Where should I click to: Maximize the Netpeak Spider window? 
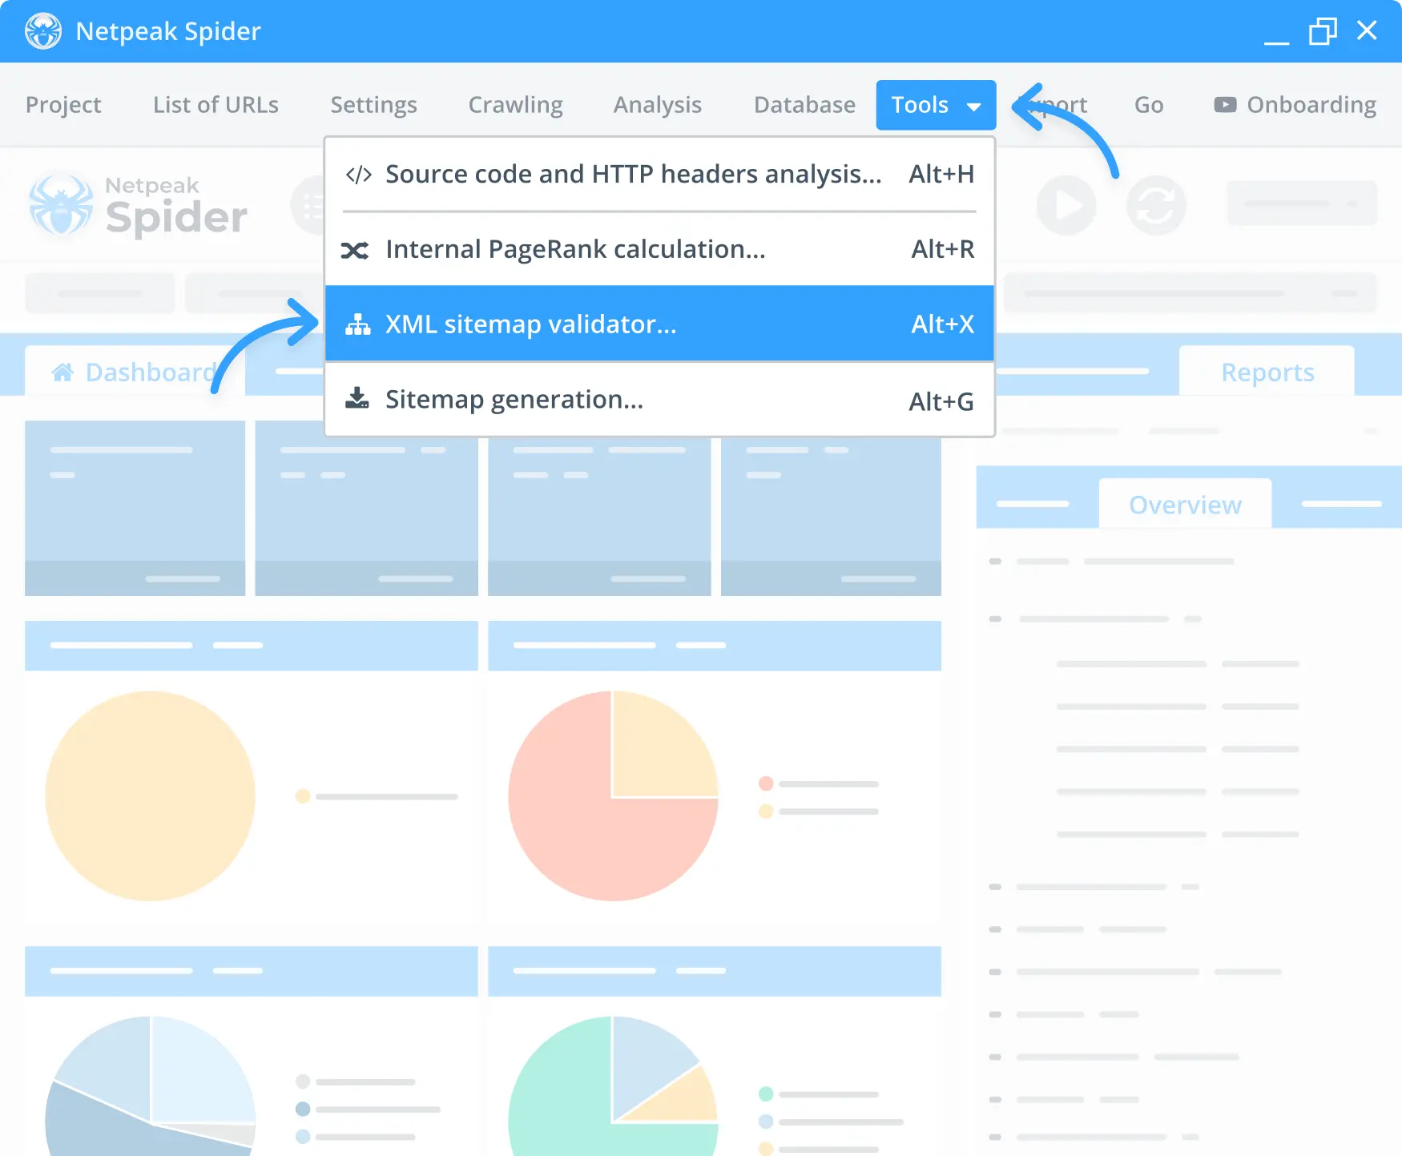[1323, 31]
